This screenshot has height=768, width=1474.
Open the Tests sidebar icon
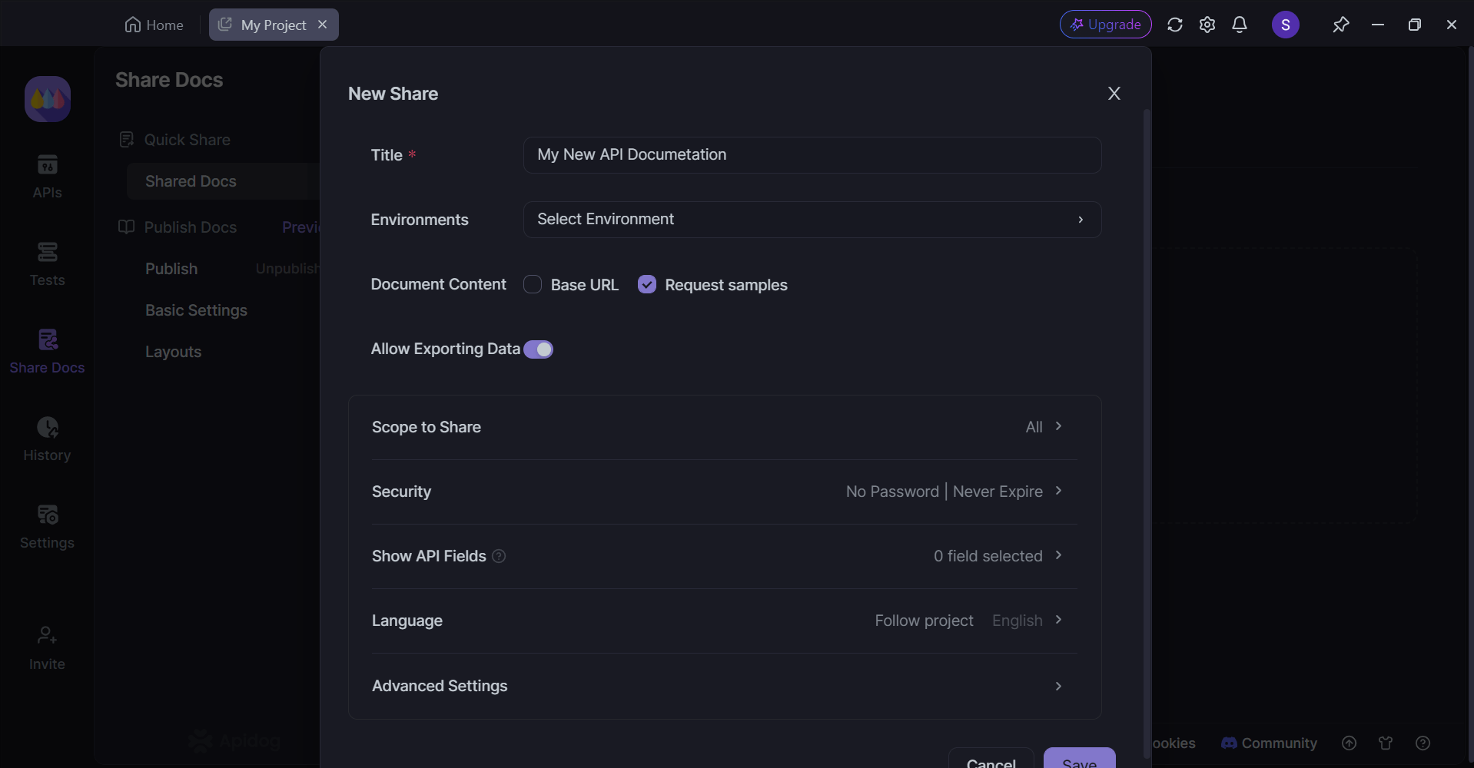point(47,263)
